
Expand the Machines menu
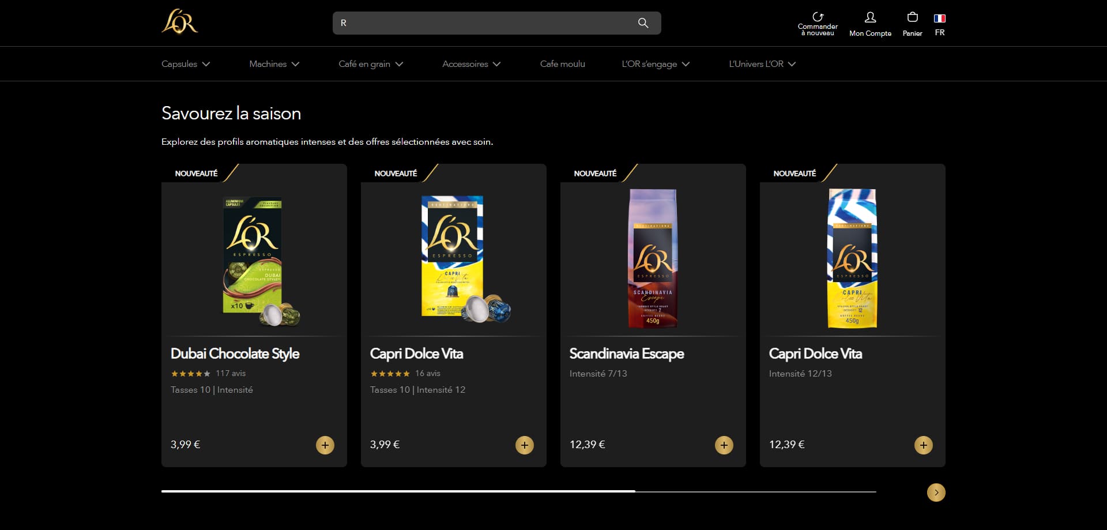[274, 64]
